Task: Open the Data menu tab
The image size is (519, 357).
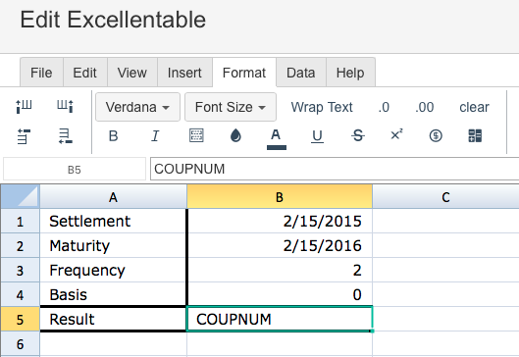Action: (301, 73)
